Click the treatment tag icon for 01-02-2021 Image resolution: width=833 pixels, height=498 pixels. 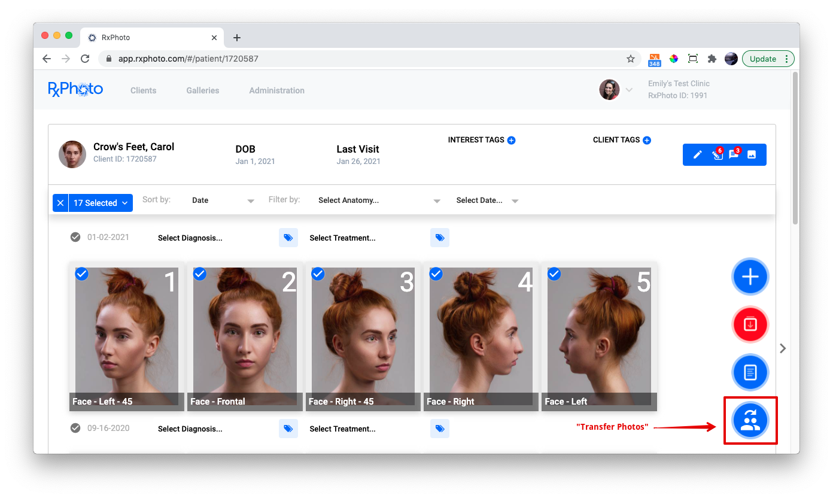[440, 238]
